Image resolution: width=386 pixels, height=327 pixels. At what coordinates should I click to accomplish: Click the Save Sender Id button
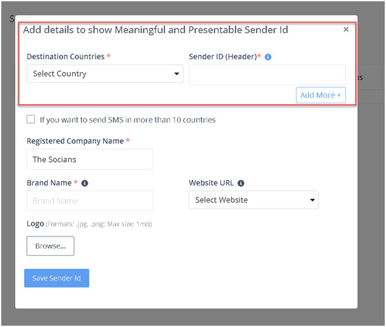click(x=57, y=278)
